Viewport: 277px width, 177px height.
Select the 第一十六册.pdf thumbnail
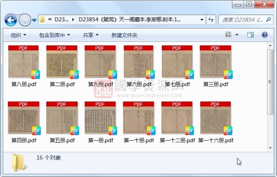[x=216, y=118]
